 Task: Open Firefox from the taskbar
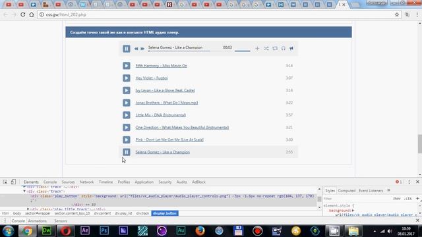(200, 230)
